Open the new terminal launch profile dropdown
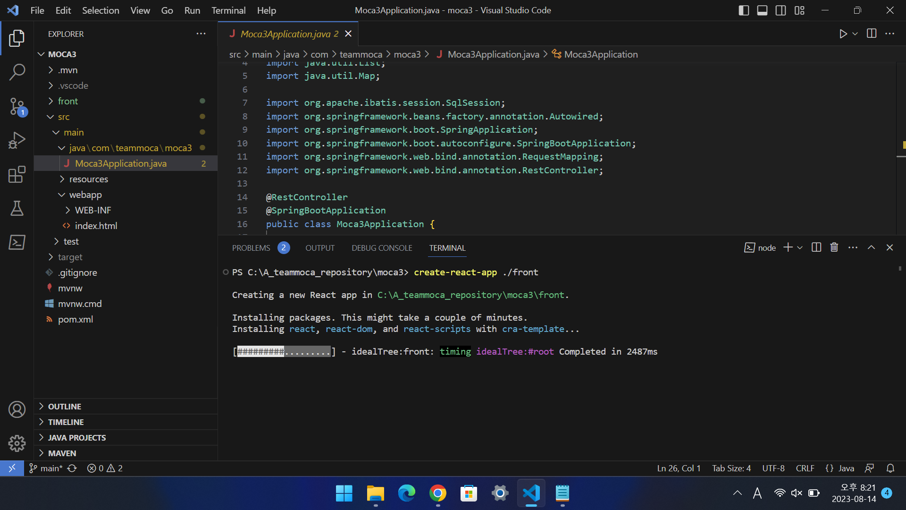 (x=800, y=247)
